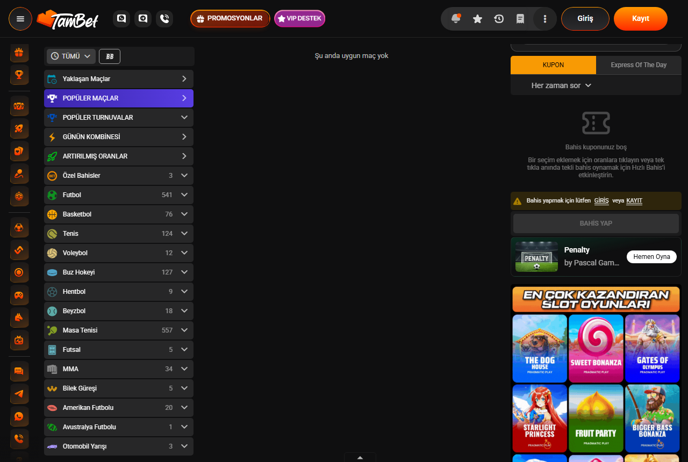
Task: Expand POPÜLER TURNUVALAR section
Action: tap(119, 118)
